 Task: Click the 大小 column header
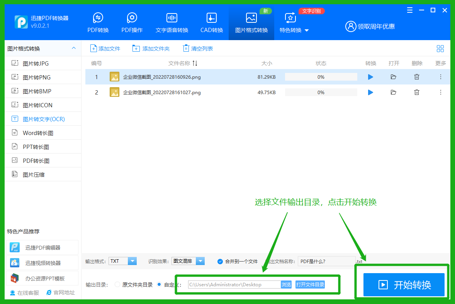pyautogui.click(x=267, y=64)
